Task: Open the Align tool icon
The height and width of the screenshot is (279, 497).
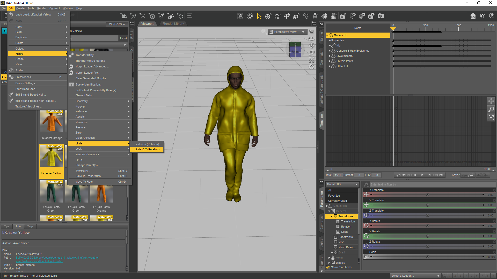Action: pyautogui.click(x=189, y=16)
